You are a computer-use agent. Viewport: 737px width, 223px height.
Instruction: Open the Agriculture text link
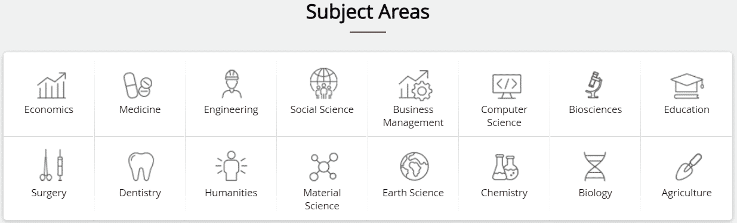[686, 193]
